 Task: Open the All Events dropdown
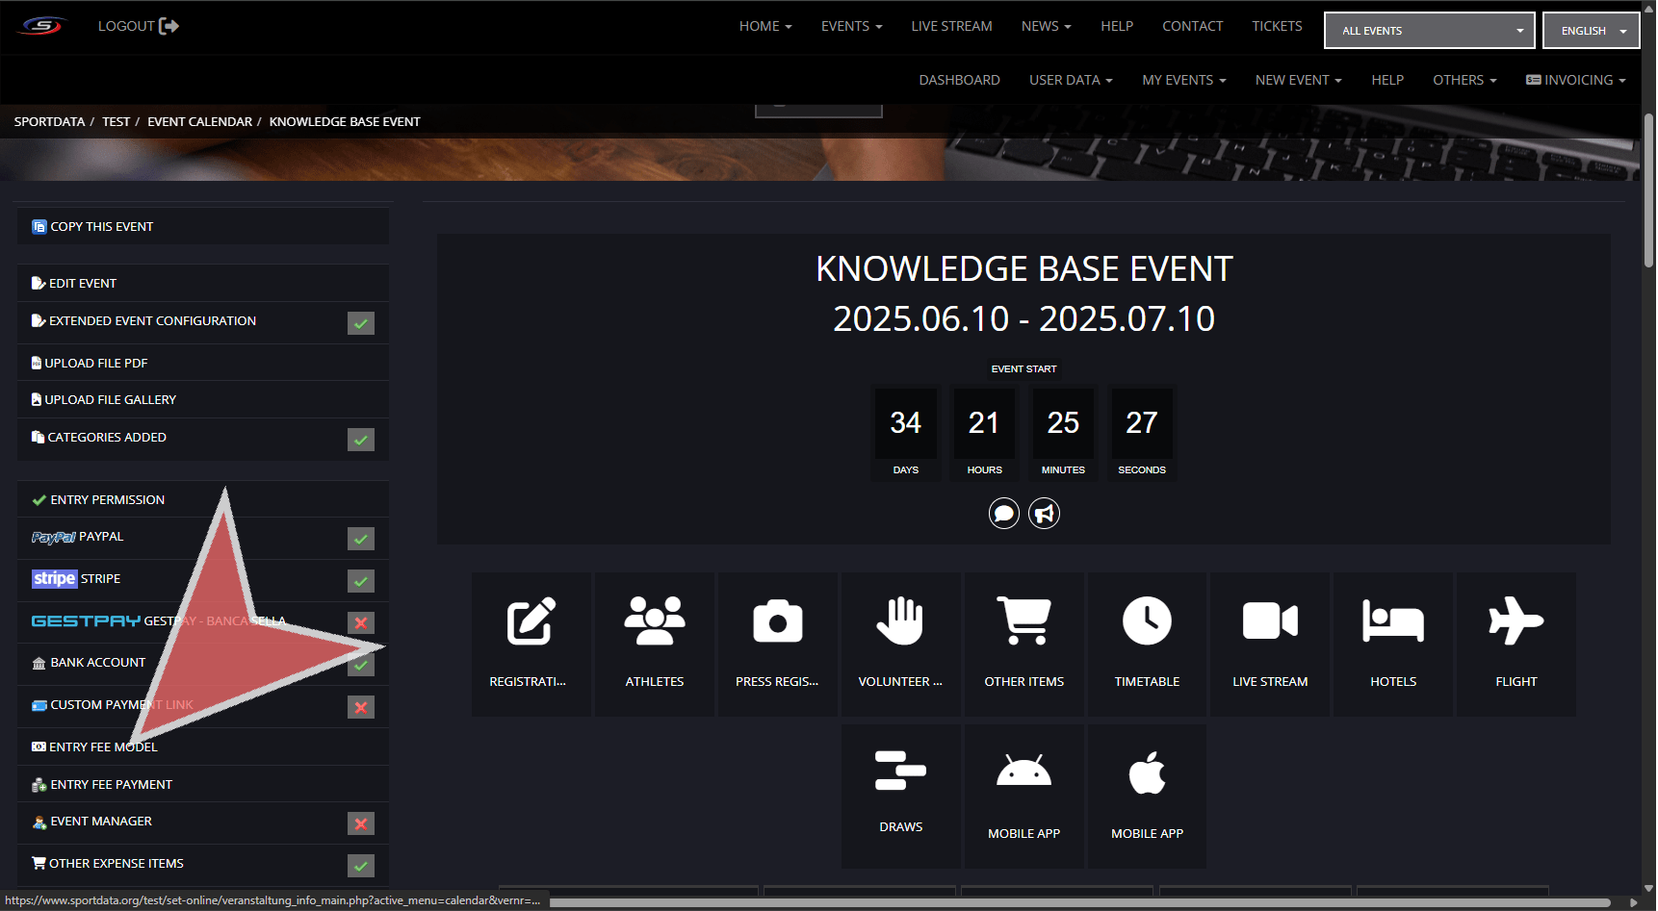1429,31
